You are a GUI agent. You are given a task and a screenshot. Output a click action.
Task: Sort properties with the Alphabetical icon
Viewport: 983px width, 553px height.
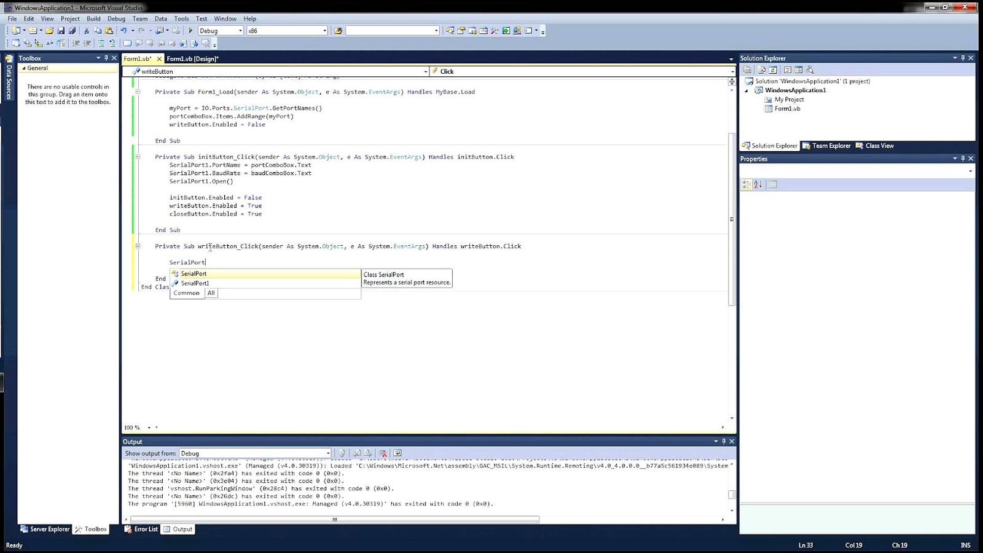pos(758,184)
